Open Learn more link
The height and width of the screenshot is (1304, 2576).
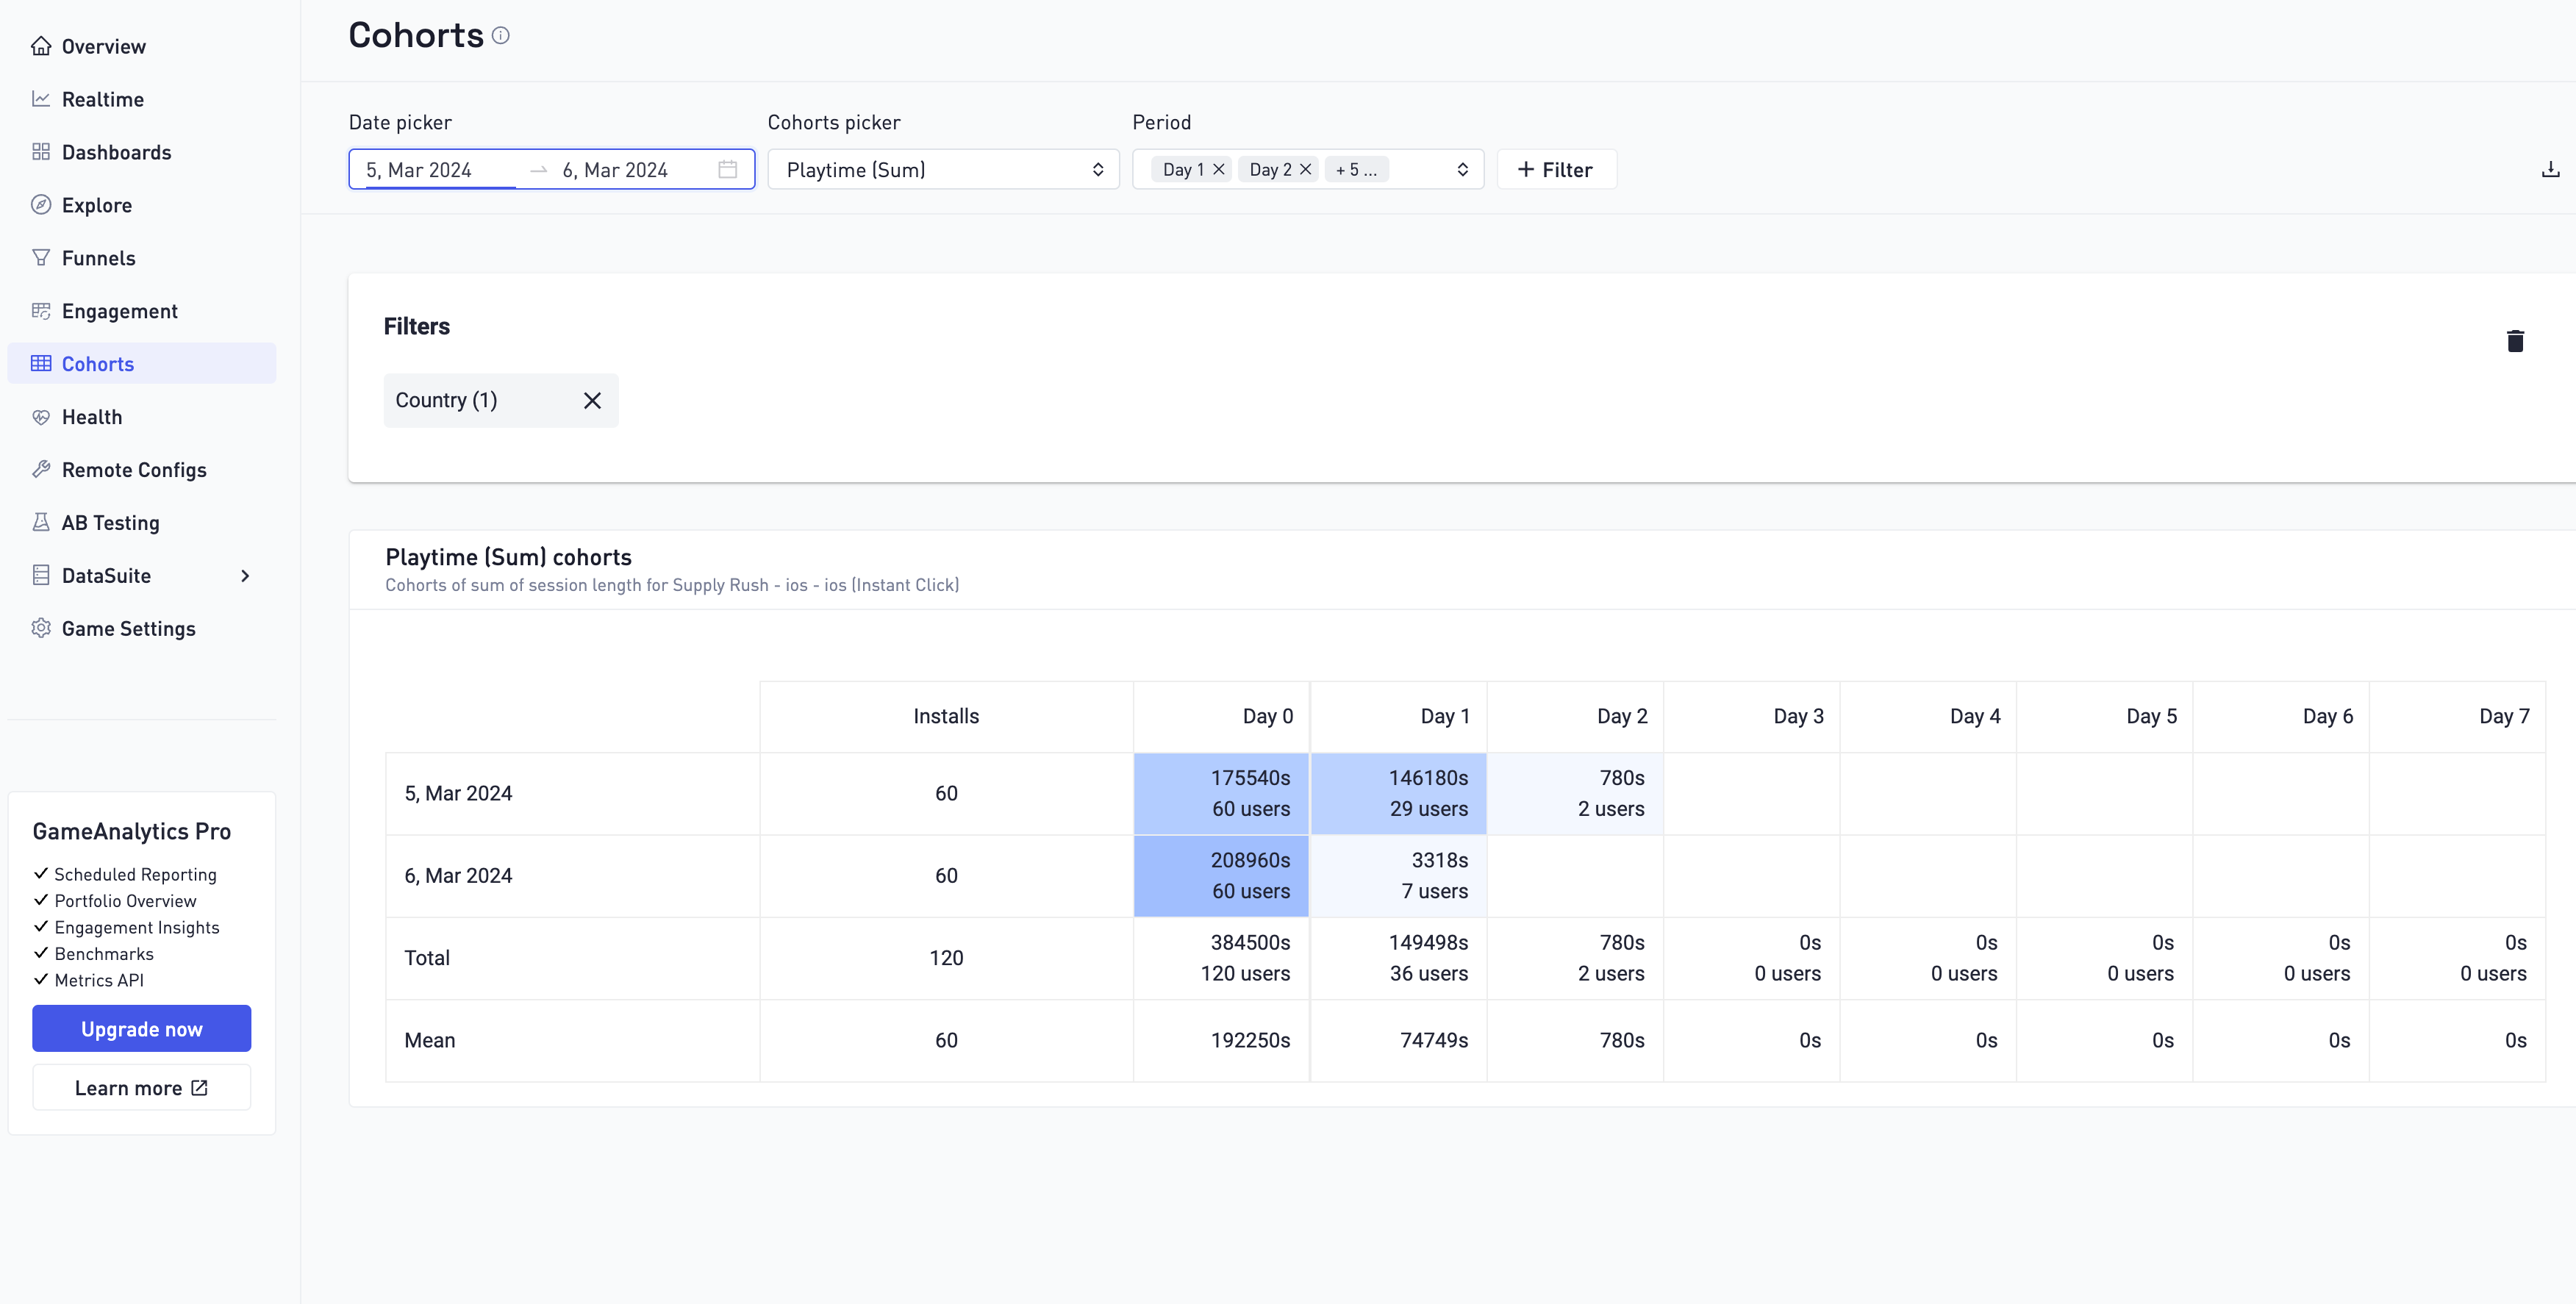point(141,1088)
